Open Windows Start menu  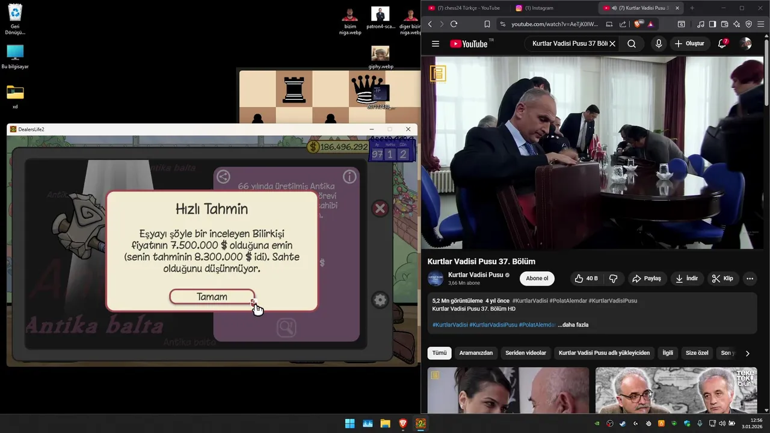[x=350, y=423]
